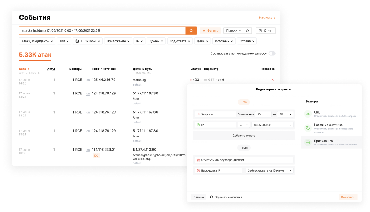Click the Сбросить изменения button

[226, 197]
